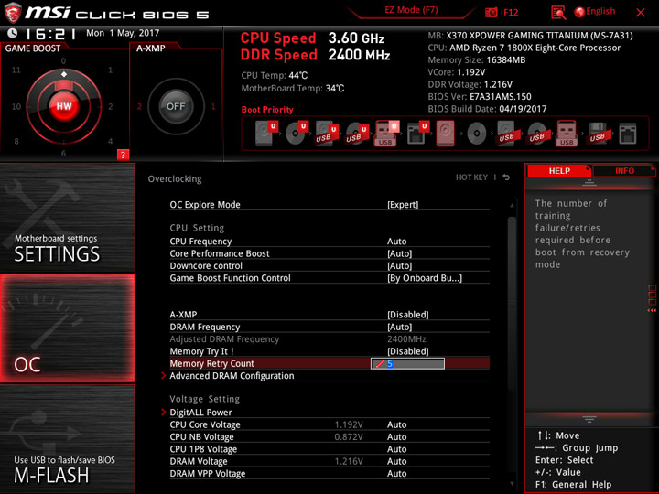
Task: Click the Memory Retry Count label
Action: (211, 363)
